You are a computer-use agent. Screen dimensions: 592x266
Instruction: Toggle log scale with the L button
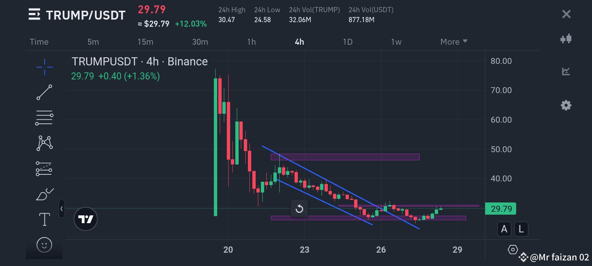[x=521, y=229]
